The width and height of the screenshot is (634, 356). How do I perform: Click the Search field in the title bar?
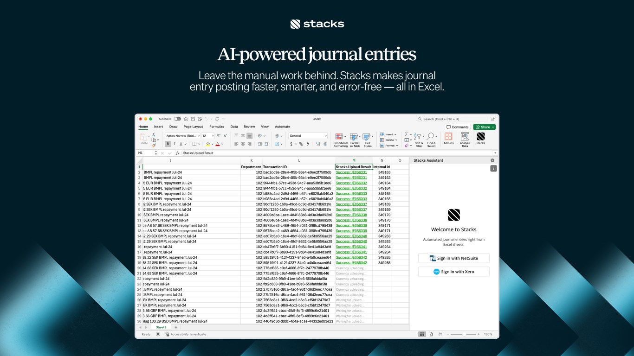click(x=453, y=119)
